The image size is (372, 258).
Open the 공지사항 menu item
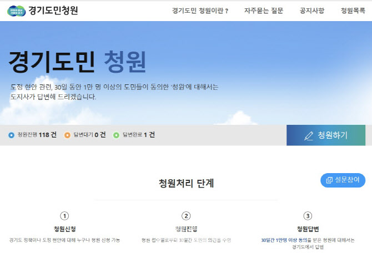pos(312,11)
